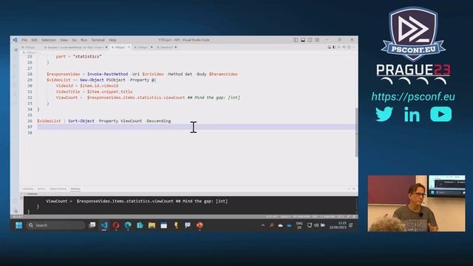473x266 pixels.
Task: Click the Twitter bird icon
Action: (x=384, y=114)
